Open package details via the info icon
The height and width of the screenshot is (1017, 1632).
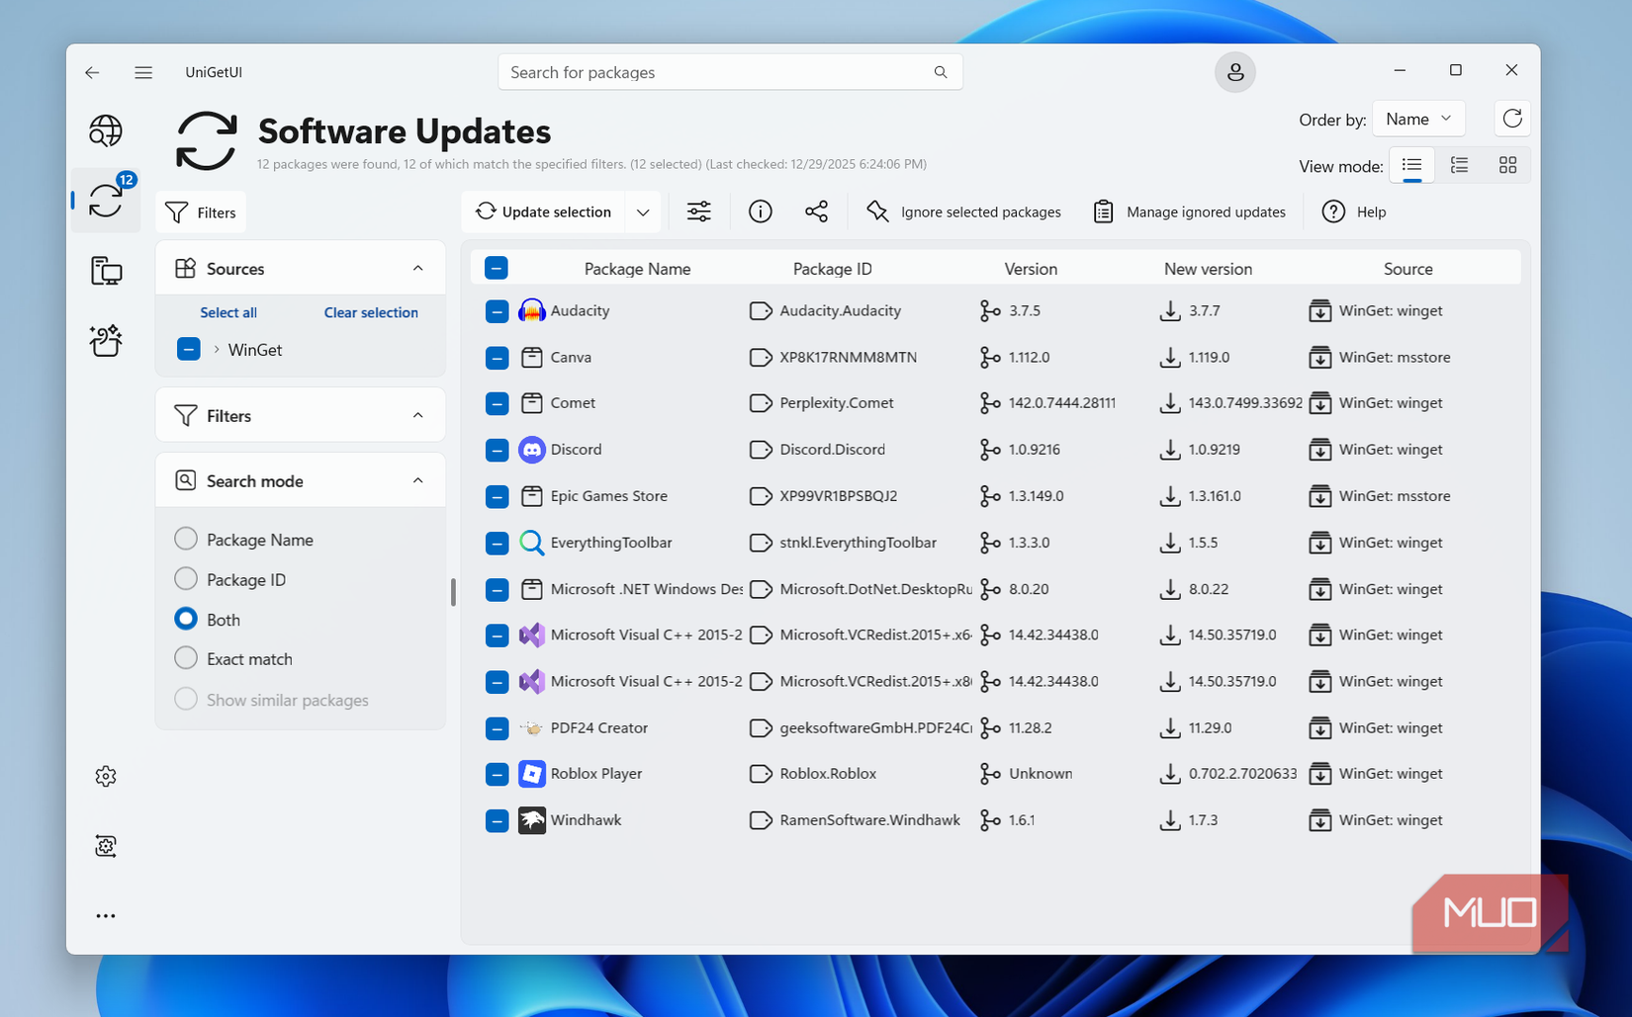pos(760,211)
